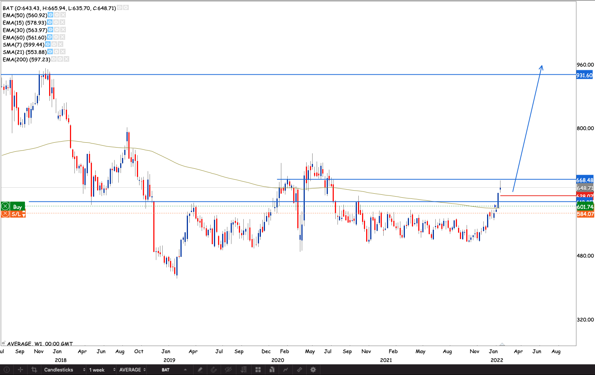
Task: Click the S/L stop loss label
Action: (x=16, y=214)
